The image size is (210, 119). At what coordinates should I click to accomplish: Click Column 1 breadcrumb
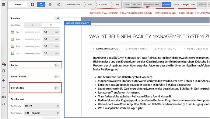click(x=104, y=5)
